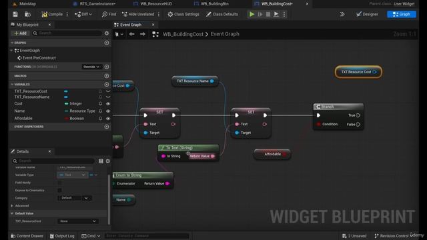Collapse the VARIABLES section
The image size is (427, 240).
click(x=12, y=85)
